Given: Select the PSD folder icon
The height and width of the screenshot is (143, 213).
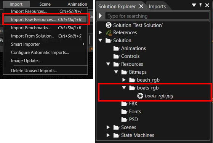Looking at the screenshot, I should [124, 119].
